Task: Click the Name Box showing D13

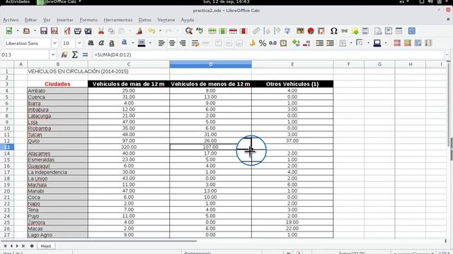Action: pyautogui.click(x=25, y=55)
